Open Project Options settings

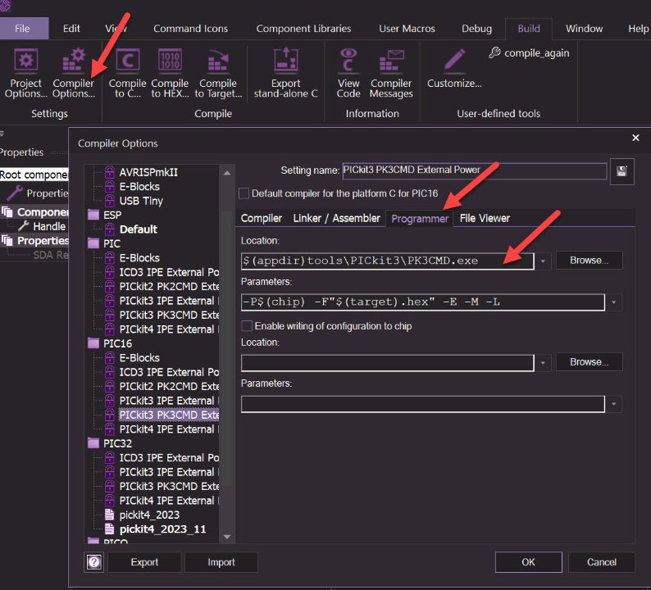[x=25, y=74]
